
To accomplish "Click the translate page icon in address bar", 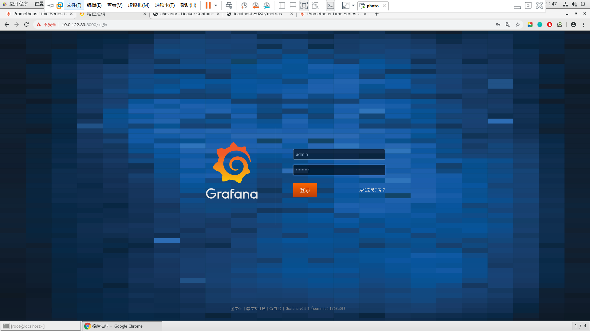I will (508, 25).
